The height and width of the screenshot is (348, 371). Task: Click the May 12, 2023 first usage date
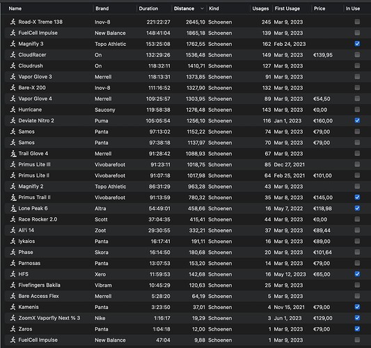[290, 274]
